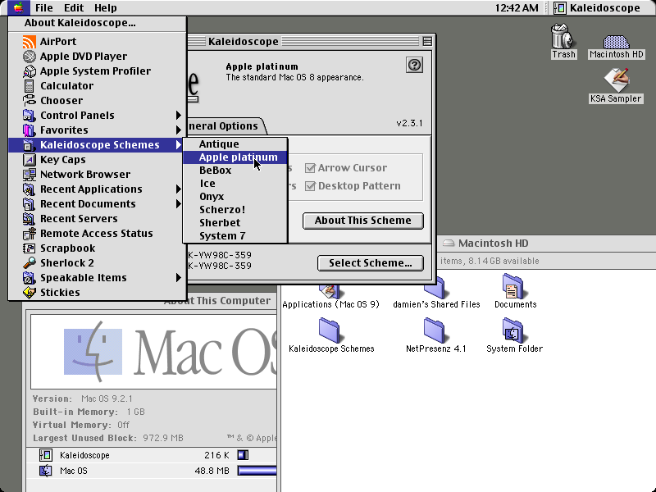Open Network Browser icon
Screen dimensions: 656x492
point(30,175)
